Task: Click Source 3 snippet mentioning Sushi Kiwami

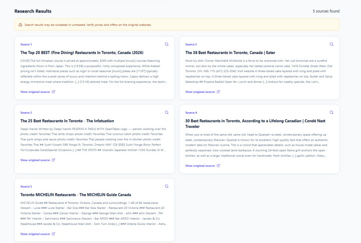Action: pos(94,139)
